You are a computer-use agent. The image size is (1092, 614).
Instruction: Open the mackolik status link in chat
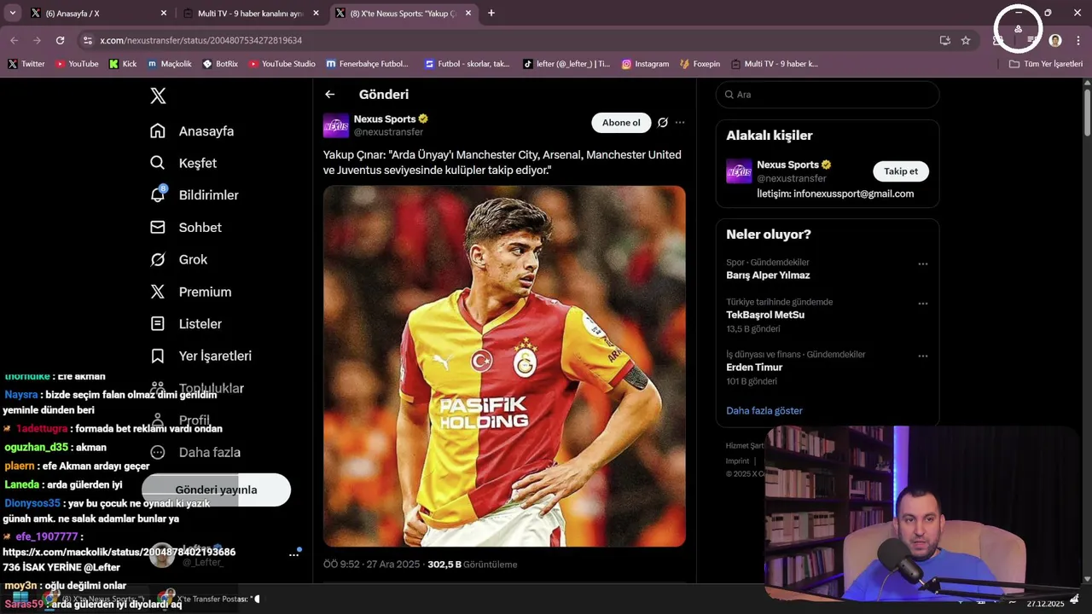pos(119,559)
